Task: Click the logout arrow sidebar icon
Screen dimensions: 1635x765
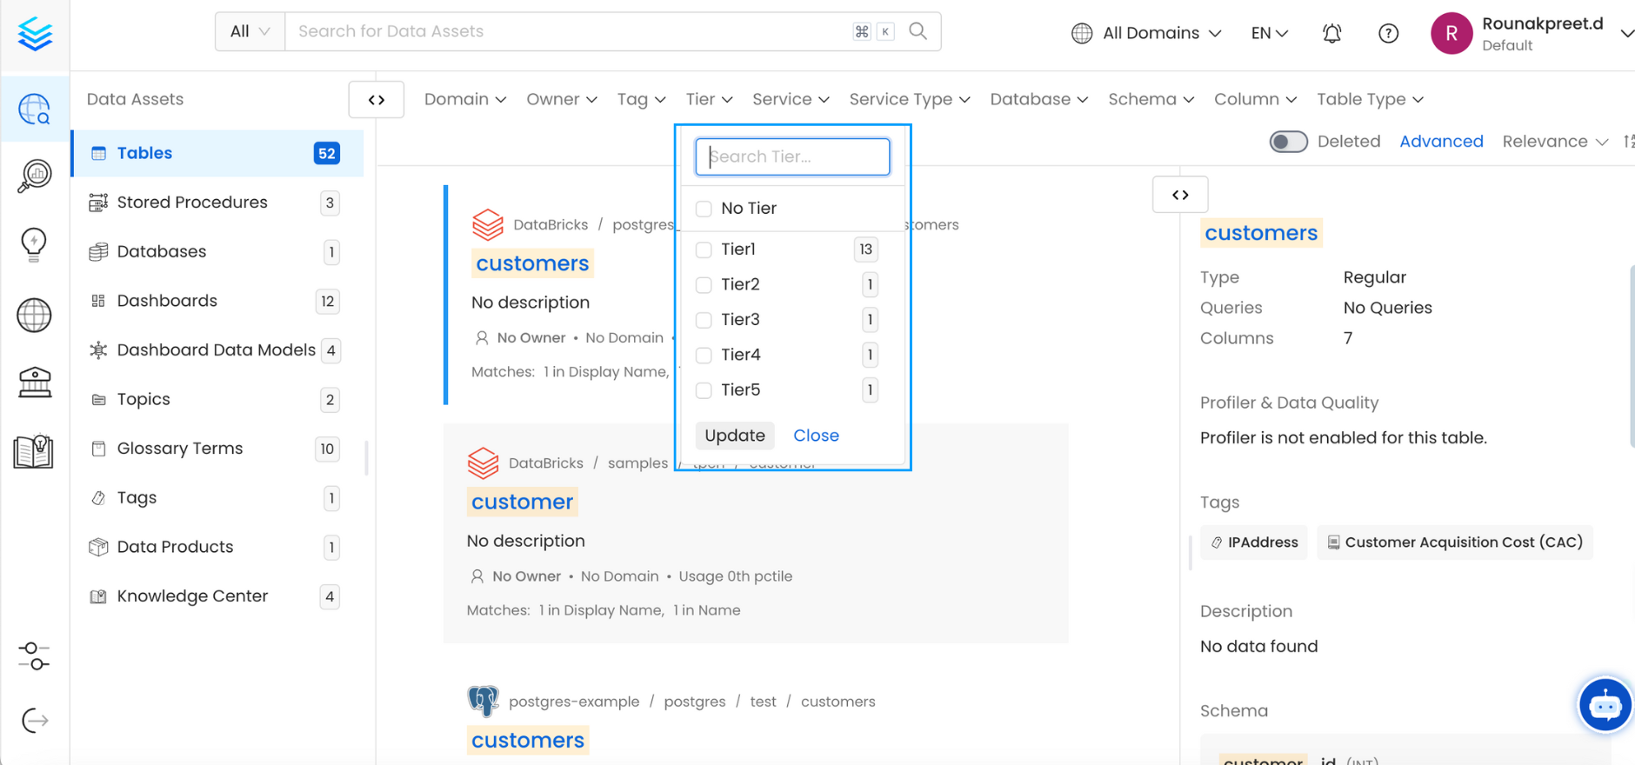Action: [x=34, y=720]
